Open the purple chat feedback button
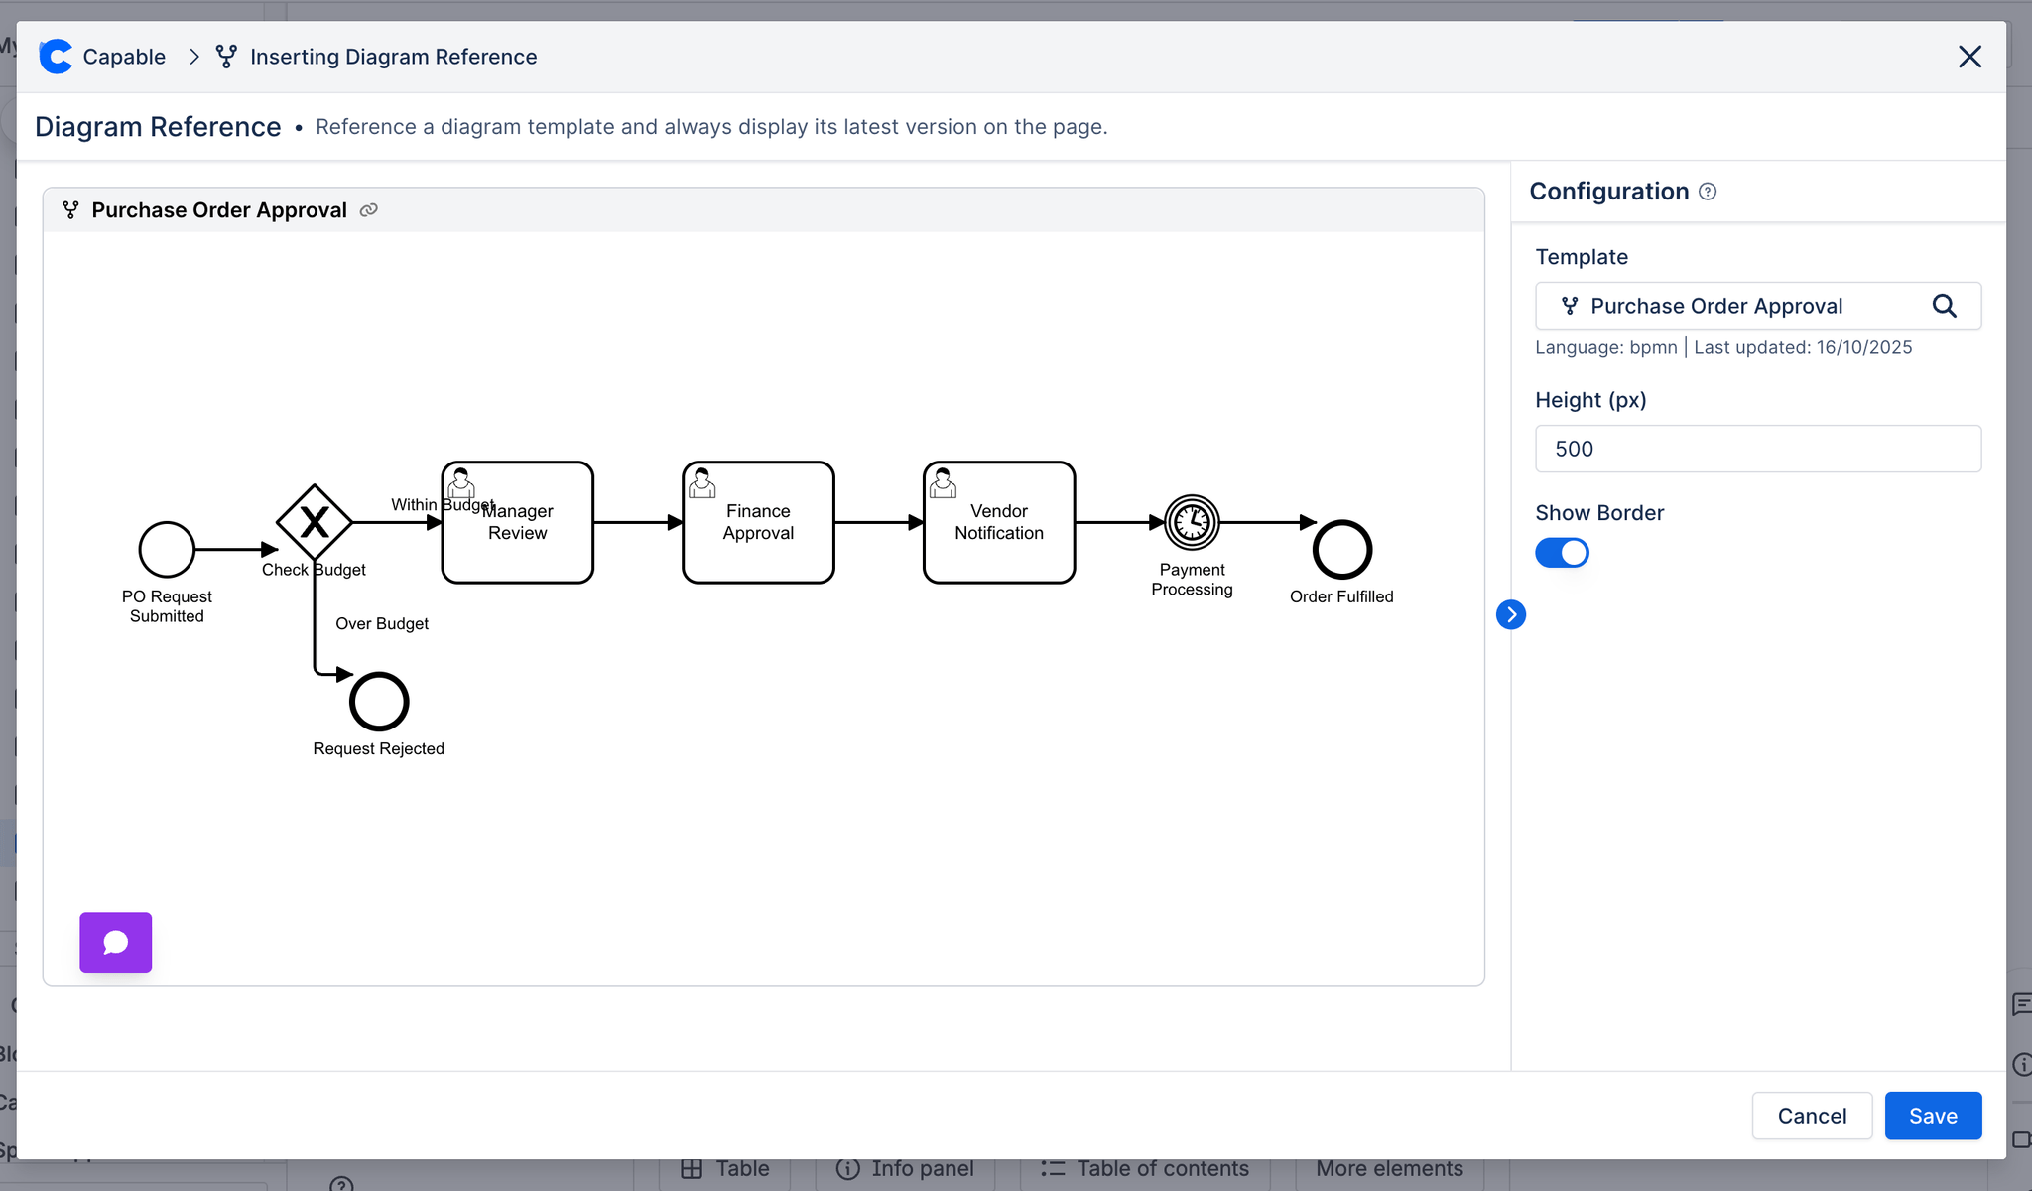The width and height of the screenshot is (2032, 1191). (x=116, y=942)
